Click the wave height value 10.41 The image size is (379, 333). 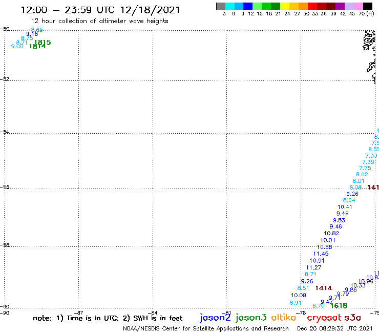click(345, 207)
